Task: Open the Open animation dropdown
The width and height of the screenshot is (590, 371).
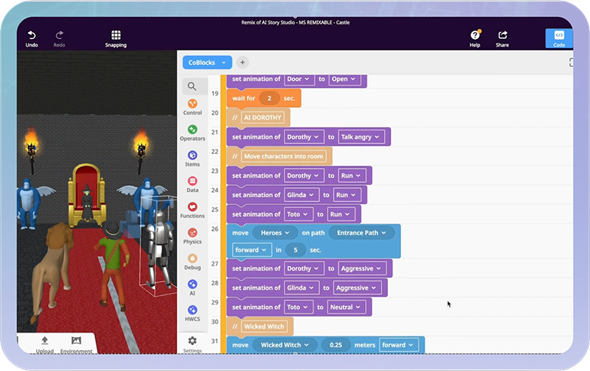Action: point(344,79)
